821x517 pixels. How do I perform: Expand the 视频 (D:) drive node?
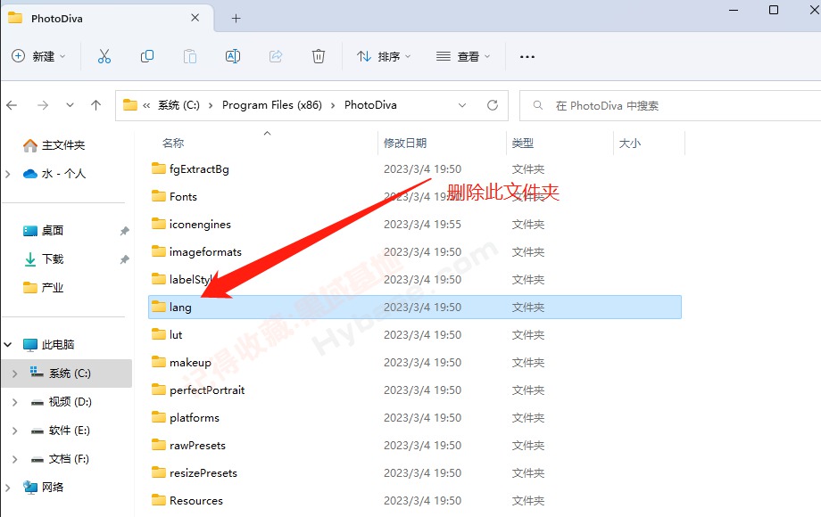14,402
